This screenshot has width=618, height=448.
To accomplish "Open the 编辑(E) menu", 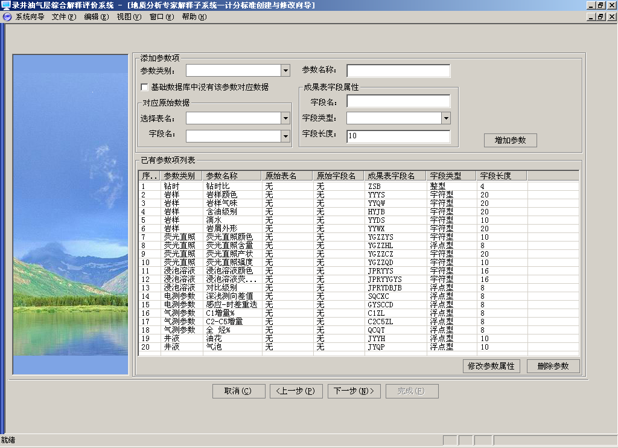I will [96, 17].
